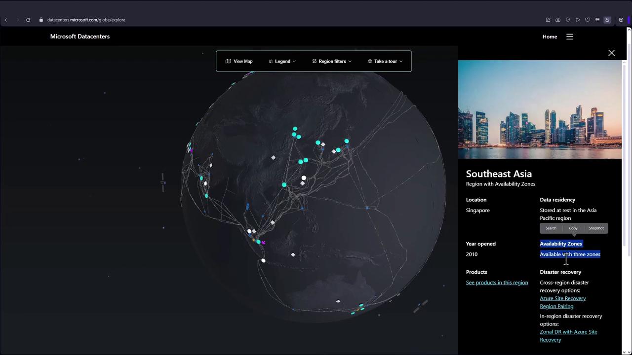This screenshot has width=632, height=355.
Task: Open the cube extensions icon
Action: click(x=621, y=20)
